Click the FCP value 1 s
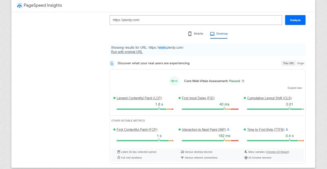Viewport: 327px width, 169px height. tap(159, 136)
